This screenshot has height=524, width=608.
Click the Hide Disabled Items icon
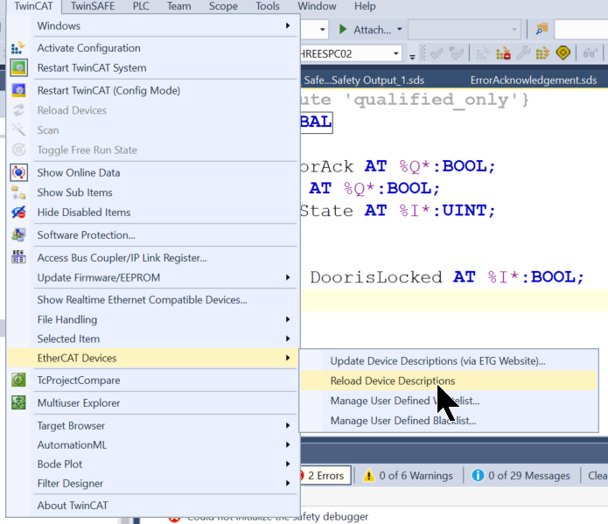pos(18,213)
